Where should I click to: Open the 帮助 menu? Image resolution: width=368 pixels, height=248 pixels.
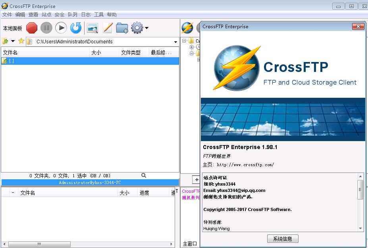click(112, 15)
